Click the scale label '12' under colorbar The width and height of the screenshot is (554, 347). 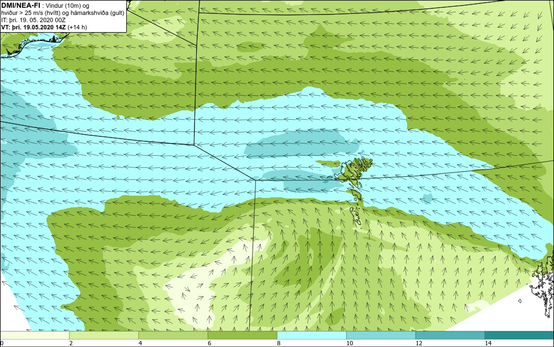click(x=419, y=343)
